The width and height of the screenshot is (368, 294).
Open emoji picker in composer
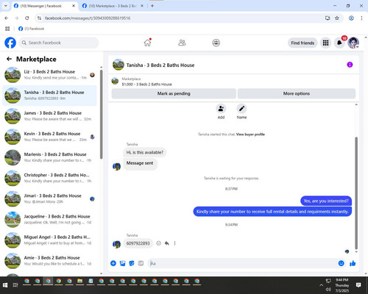tap(341, 263)
